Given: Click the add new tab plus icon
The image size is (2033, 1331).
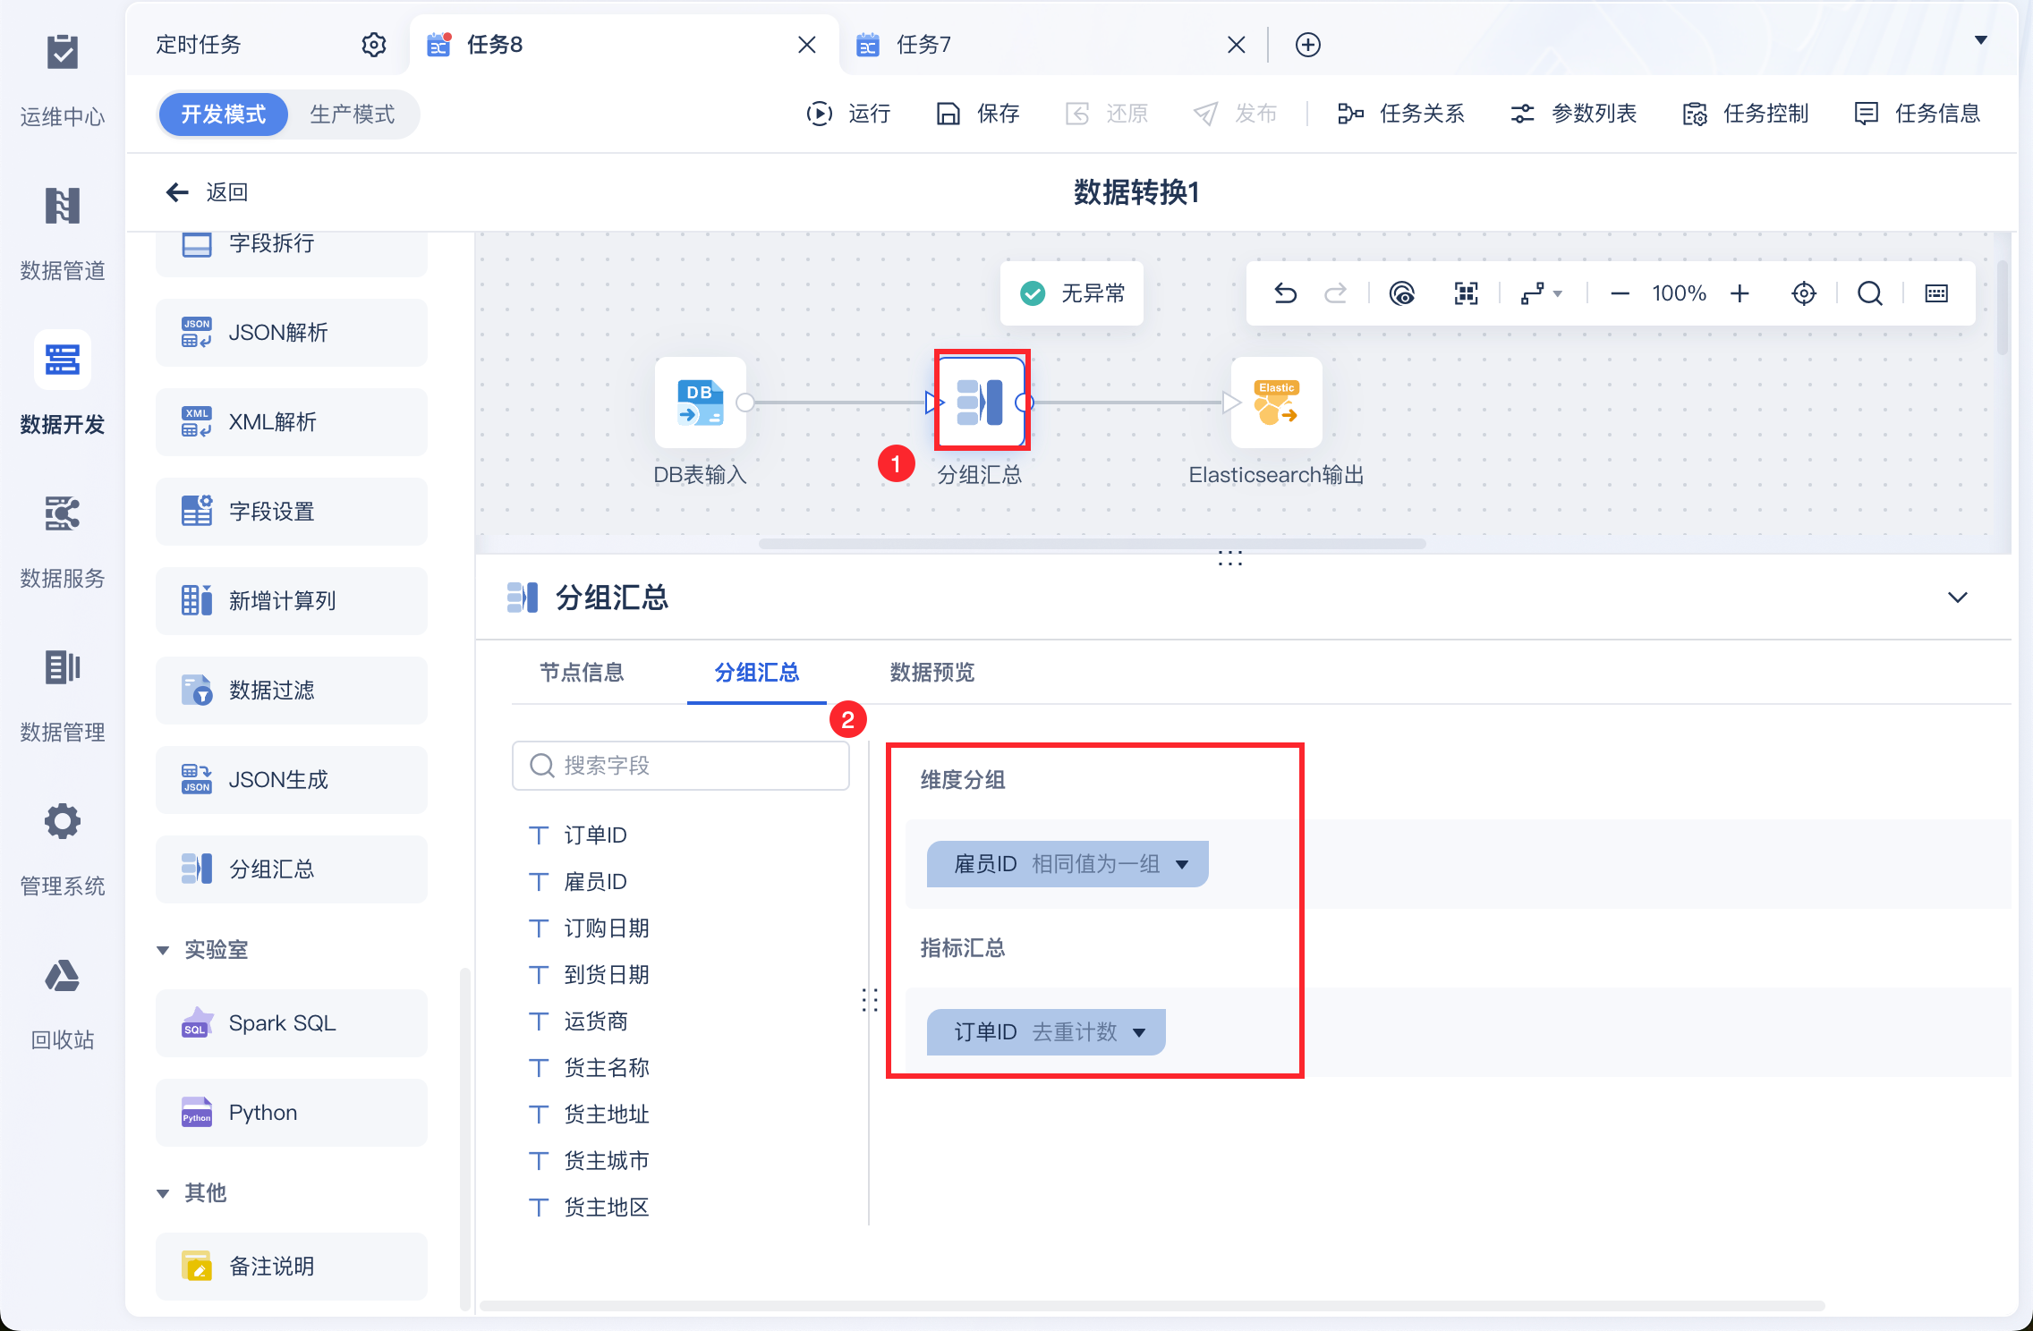Looking at the screenshot, I should coord(1307,45).
